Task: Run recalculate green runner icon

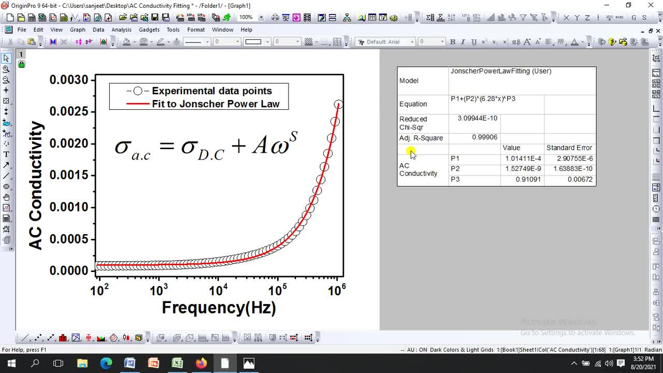Action: (x=226, y=17)
